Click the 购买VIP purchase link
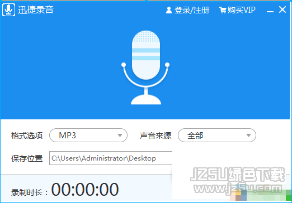292x203 pixels. pyautogui.click(x=241, y=10)
